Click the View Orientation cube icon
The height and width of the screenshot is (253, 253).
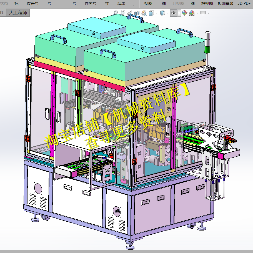point(151,13)
